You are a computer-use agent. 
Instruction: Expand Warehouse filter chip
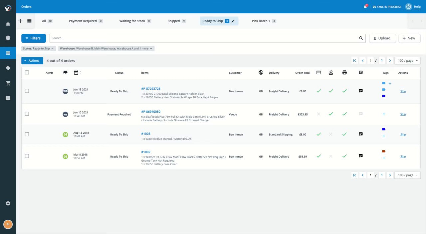coord(106,49)
